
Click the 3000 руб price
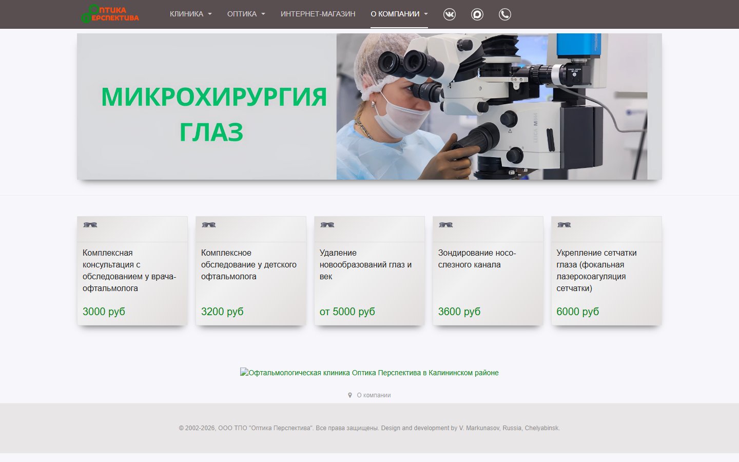(104, 312)
